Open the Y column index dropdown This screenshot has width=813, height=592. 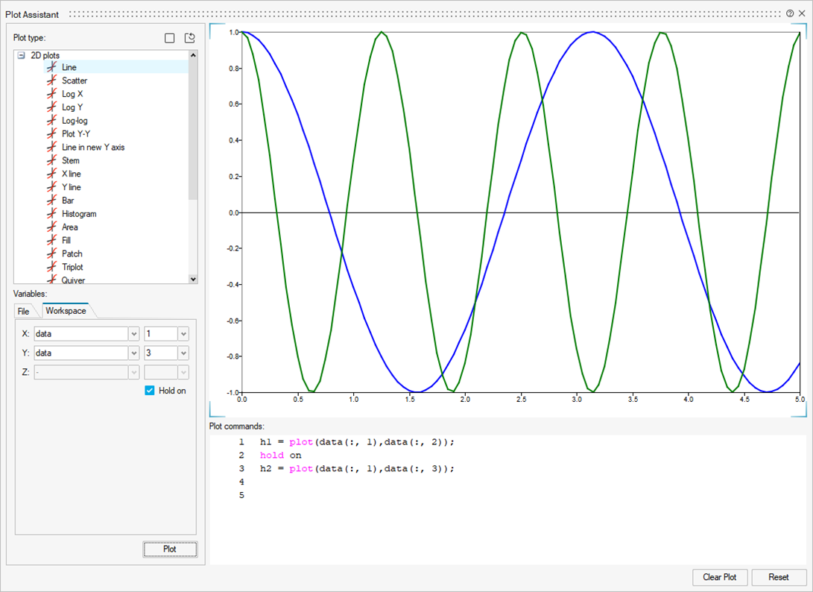(x=183, y=353)
